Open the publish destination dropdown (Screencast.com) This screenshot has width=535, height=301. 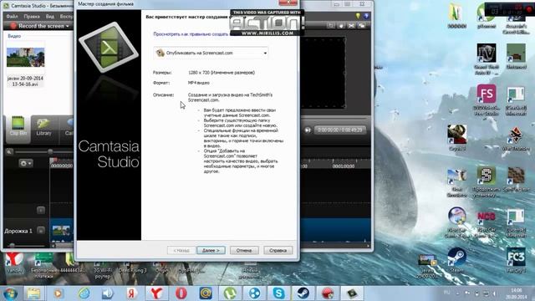pos(211,53)
